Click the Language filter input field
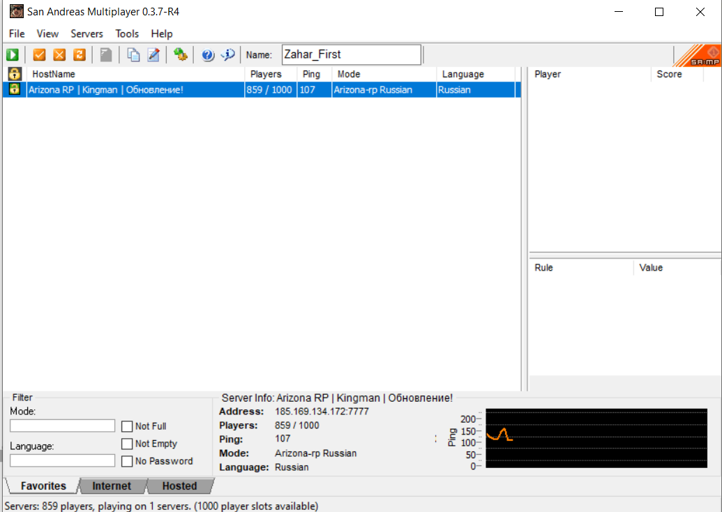Image resolution: width=722 pixels, height=512 pixels. (x=63, y=460)
